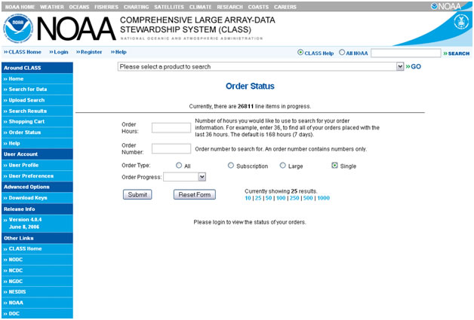
Task: Click the small NOAA logo in top bar
Action: (446, 6)
